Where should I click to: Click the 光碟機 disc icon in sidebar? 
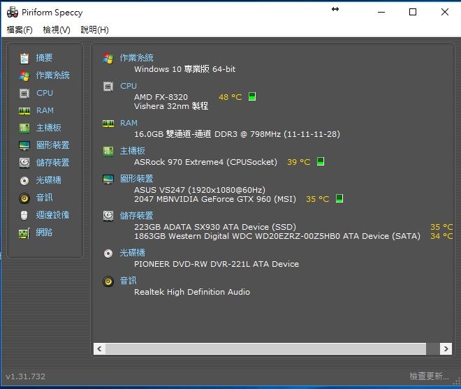[24, 181]
